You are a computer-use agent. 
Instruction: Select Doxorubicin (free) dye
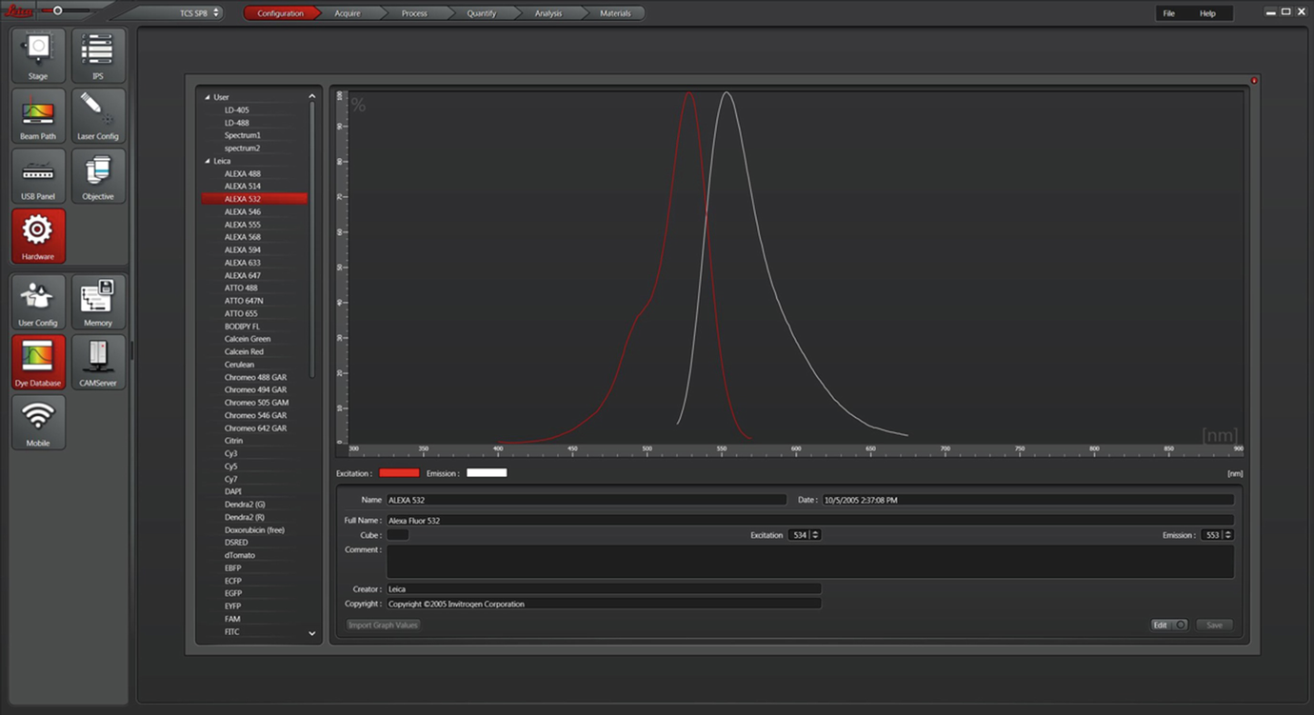254,529
